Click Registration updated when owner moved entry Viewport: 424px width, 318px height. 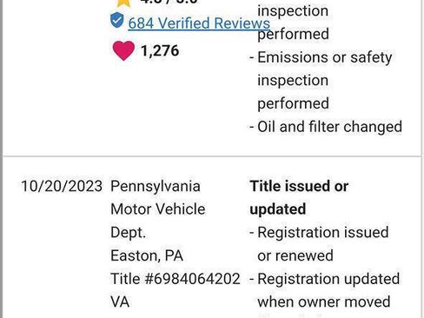pos(325,290)
